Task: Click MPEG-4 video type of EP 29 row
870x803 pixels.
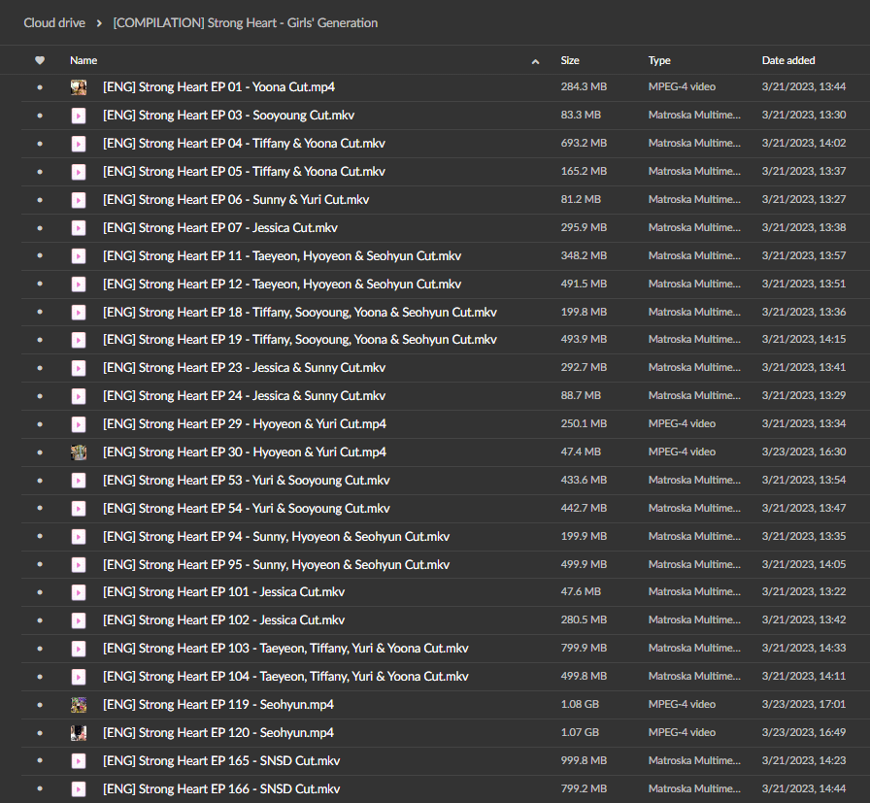Action: (x=682, y=424)
